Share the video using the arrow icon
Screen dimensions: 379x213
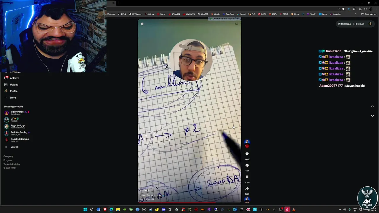click(247, 188)
